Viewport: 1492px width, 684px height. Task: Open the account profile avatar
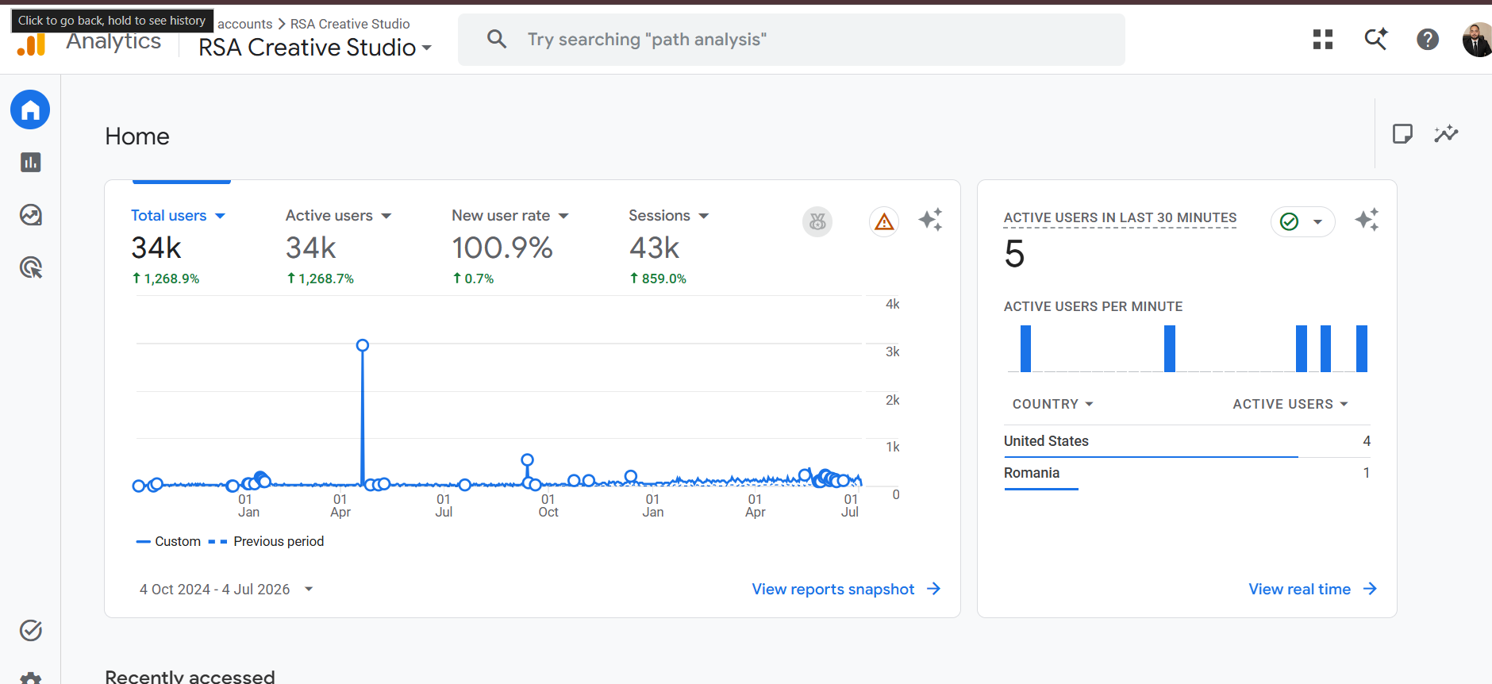1477,40
